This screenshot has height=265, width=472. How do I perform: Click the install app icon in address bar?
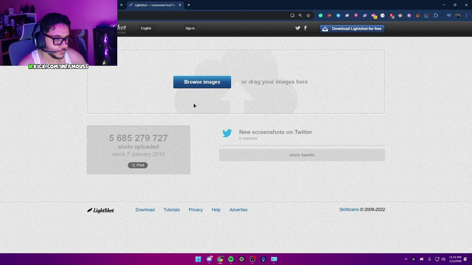(x=292, y=15)
